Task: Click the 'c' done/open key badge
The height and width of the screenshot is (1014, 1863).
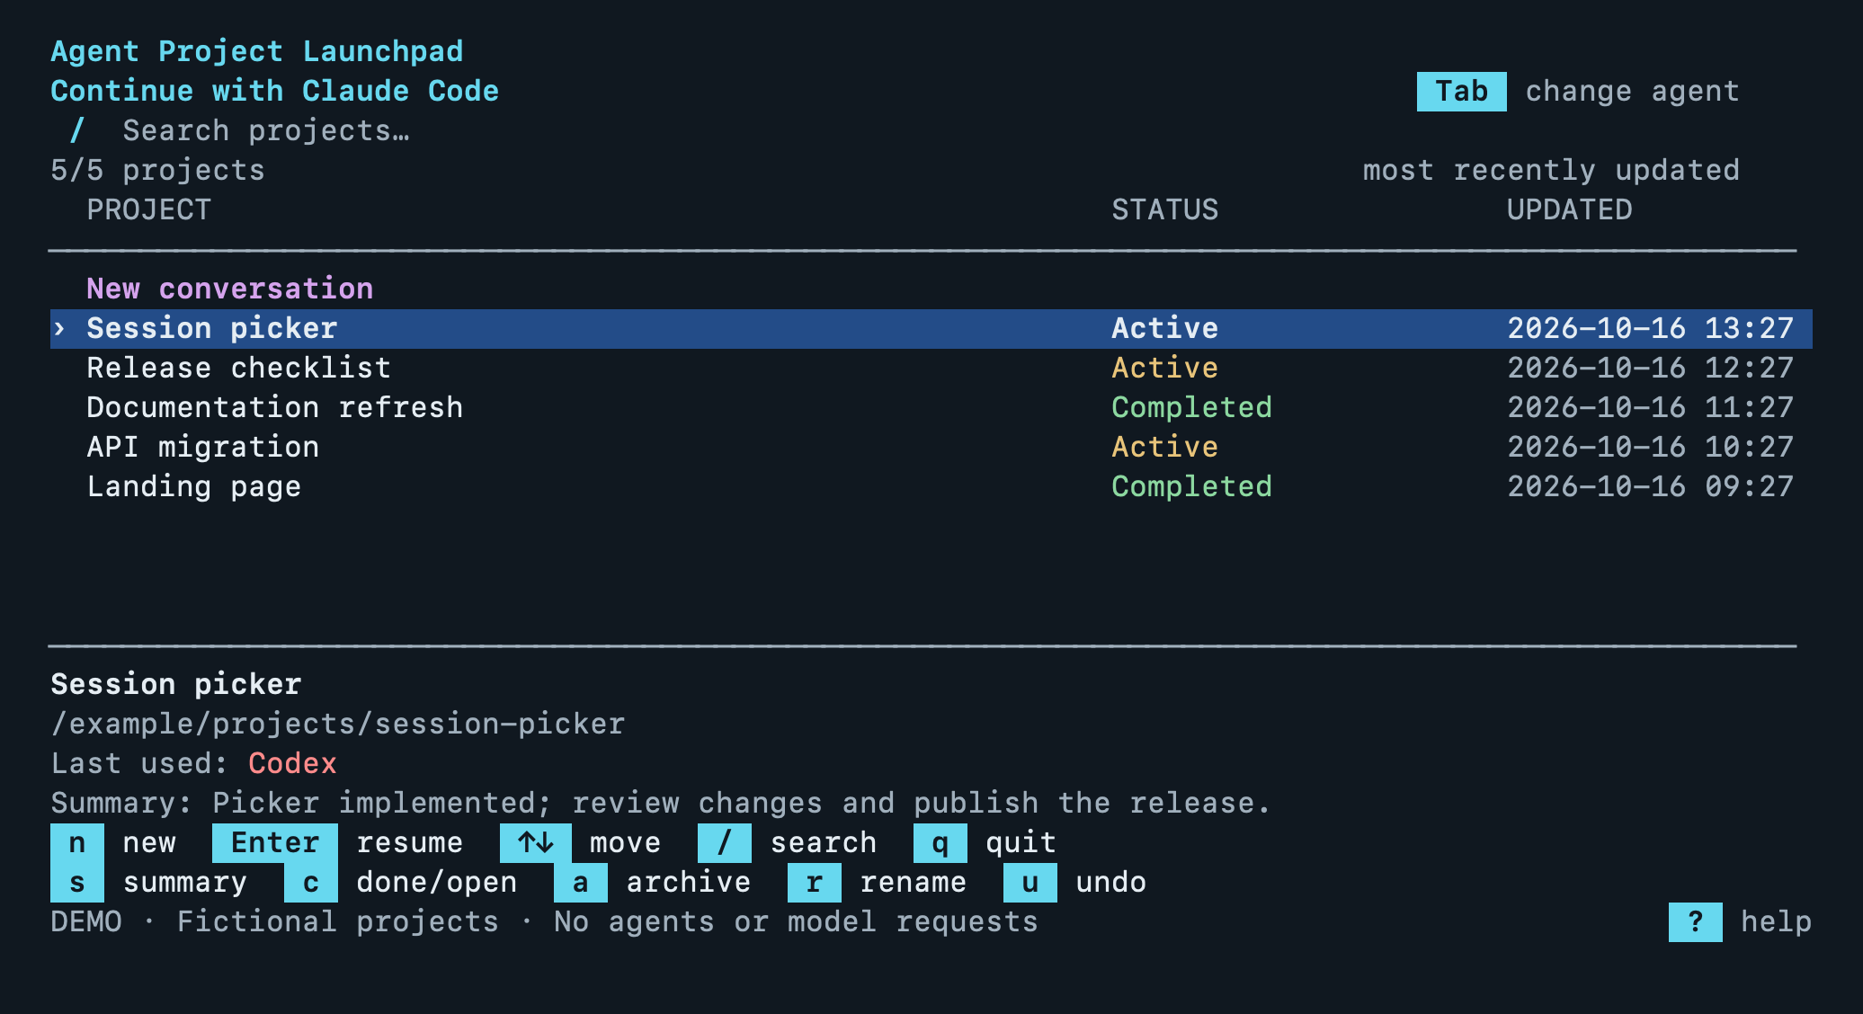Action: coord(311,883)
